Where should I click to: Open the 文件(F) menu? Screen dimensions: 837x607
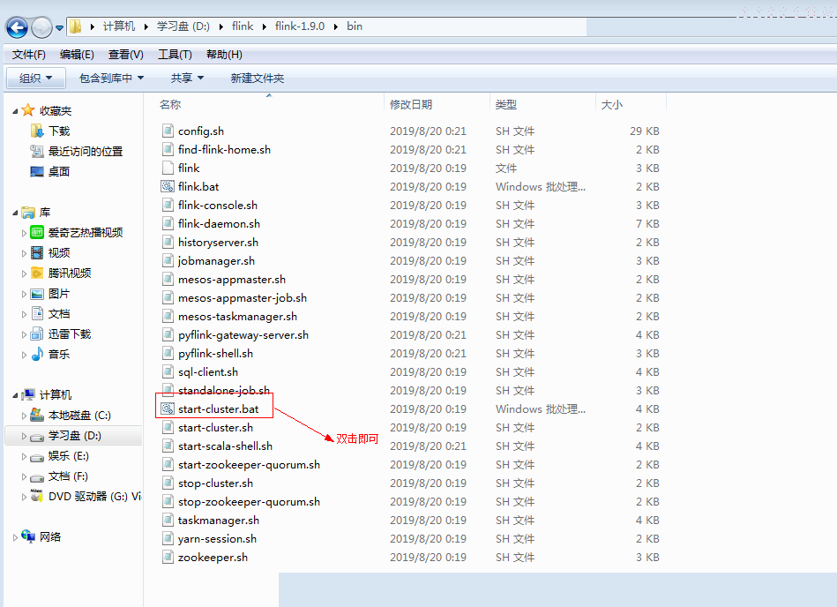29,55
